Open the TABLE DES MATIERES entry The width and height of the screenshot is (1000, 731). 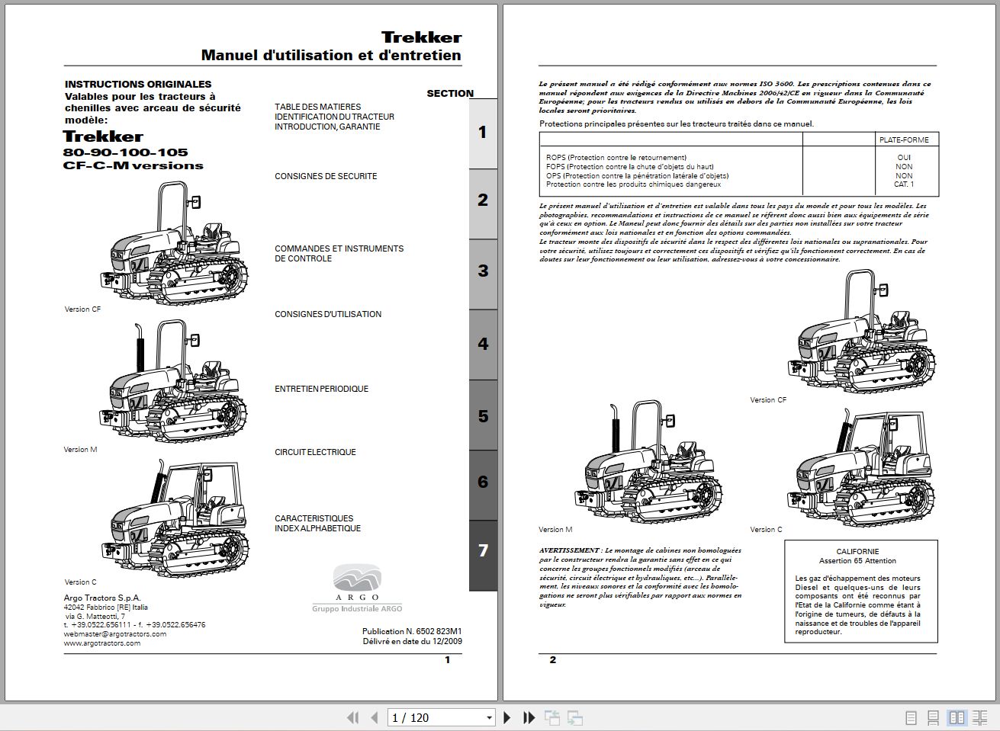pyautogui.click(x=316, y=107)
